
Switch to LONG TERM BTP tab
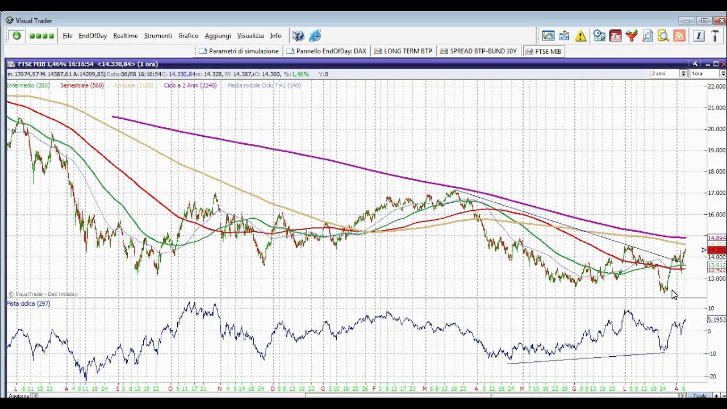click(x=403, y=51)
